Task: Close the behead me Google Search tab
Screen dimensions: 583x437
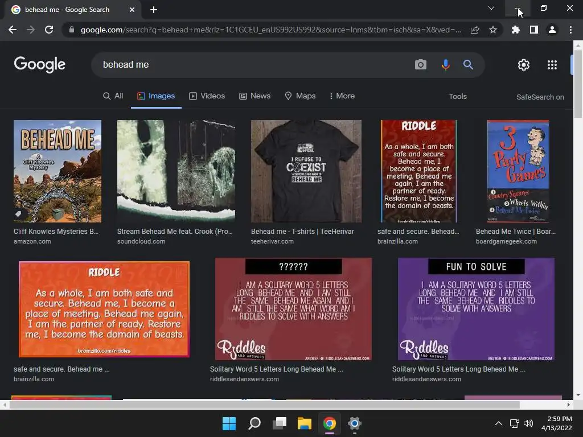Action: click(132, 10)
